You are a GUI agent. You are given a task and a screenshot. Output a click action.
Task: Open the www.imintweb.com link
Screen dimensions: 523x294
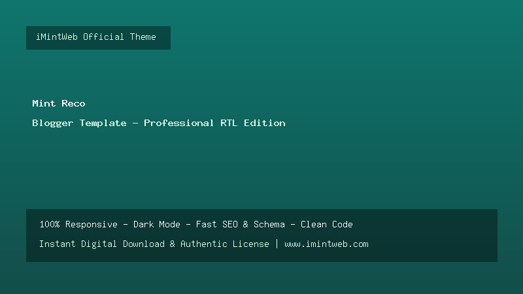pos(326,244)
